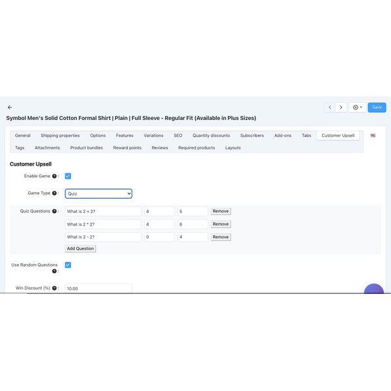This screenshot has width=391, height=391.
Task: Open the Reward points tab
Action: [x=127, y=148]
